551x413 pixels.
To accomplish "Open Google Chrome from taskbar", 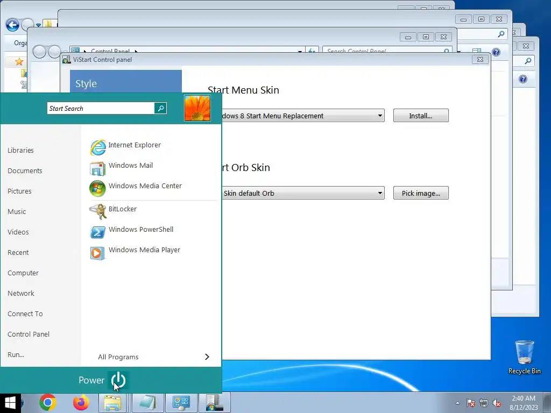I will tap(48, 402).
